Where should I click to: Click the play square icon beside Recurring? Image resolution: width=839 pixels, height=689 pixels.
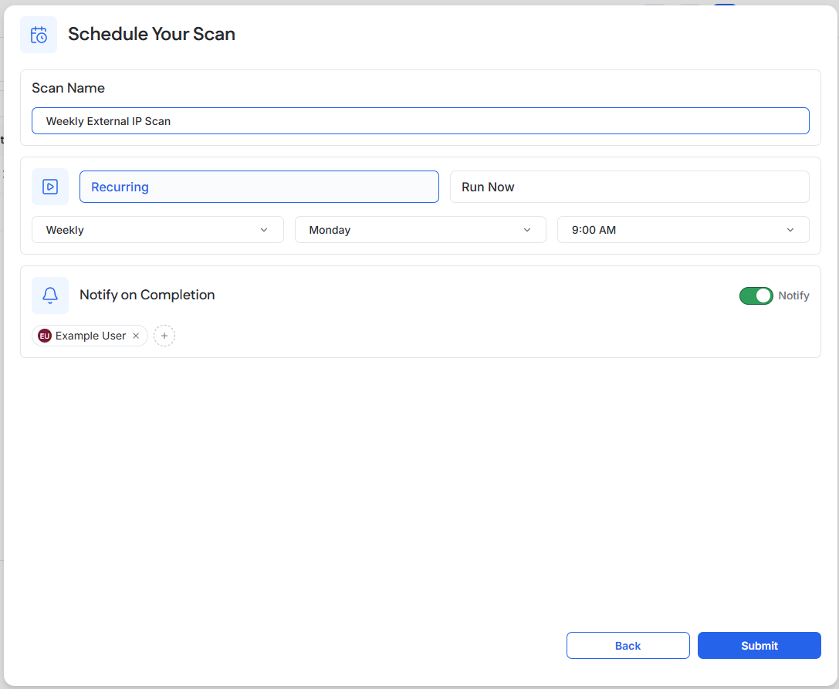click(x=50, y=187)
